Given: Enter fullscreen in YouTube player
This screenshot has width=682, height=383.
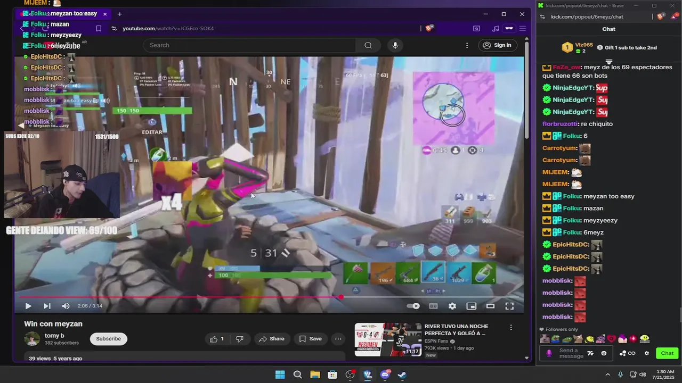Looking at the screenshot, I should coord(509,306).
